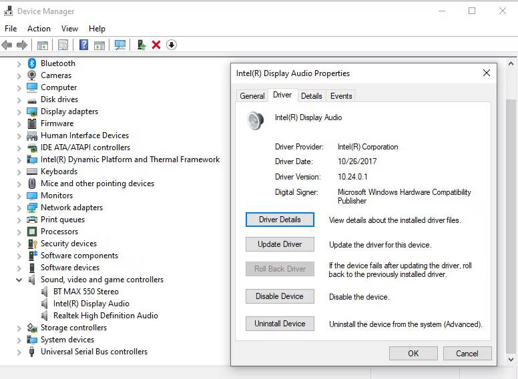This screenshot has height=379, width=518.
Task: Click the down-arrow Disable device toolbar icon
Action: point(172,45)
